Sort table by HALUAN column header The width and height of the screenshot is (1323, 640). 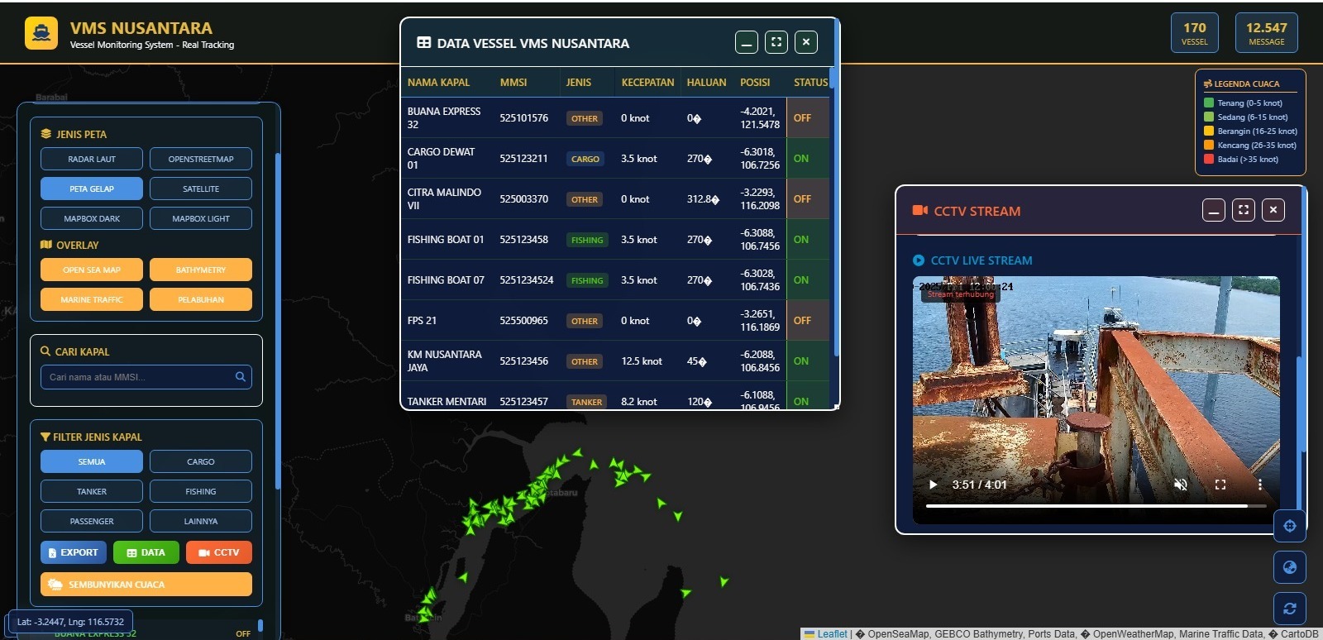coord(706,83)
